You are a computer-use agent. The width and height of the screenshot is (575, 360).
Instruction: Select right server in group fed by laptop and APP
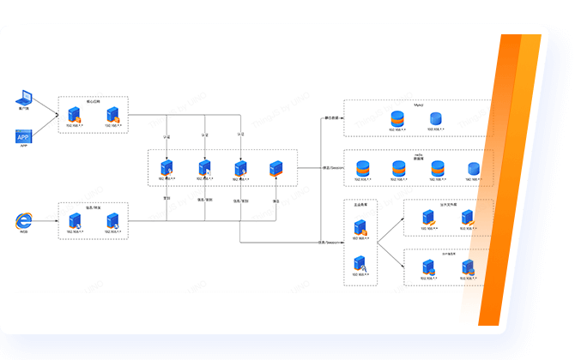click(113, 115)
